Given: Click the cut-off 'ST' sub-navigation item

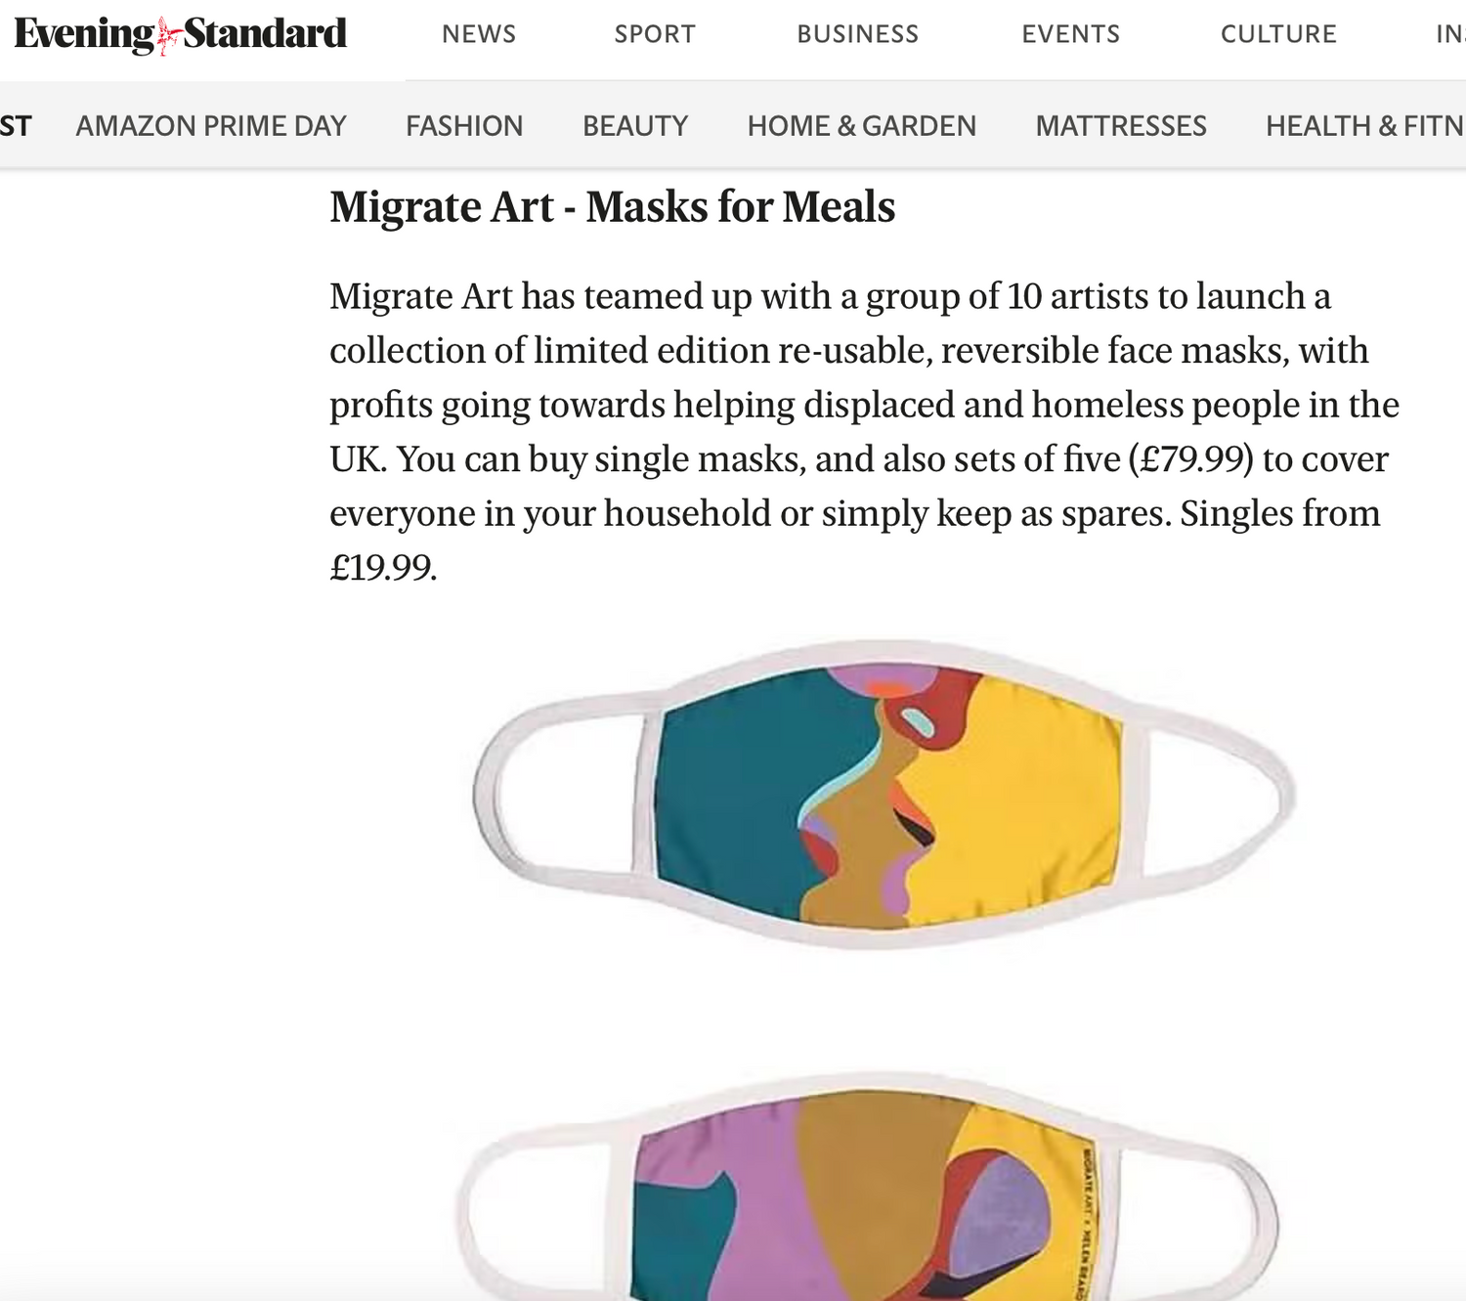Looking at the screenshot, I should [x=16, y=126].
